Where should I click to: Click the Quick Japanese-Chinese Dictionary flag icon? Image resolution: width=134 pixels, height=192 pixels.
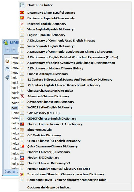pyautogui.click(x=22, y=146)
